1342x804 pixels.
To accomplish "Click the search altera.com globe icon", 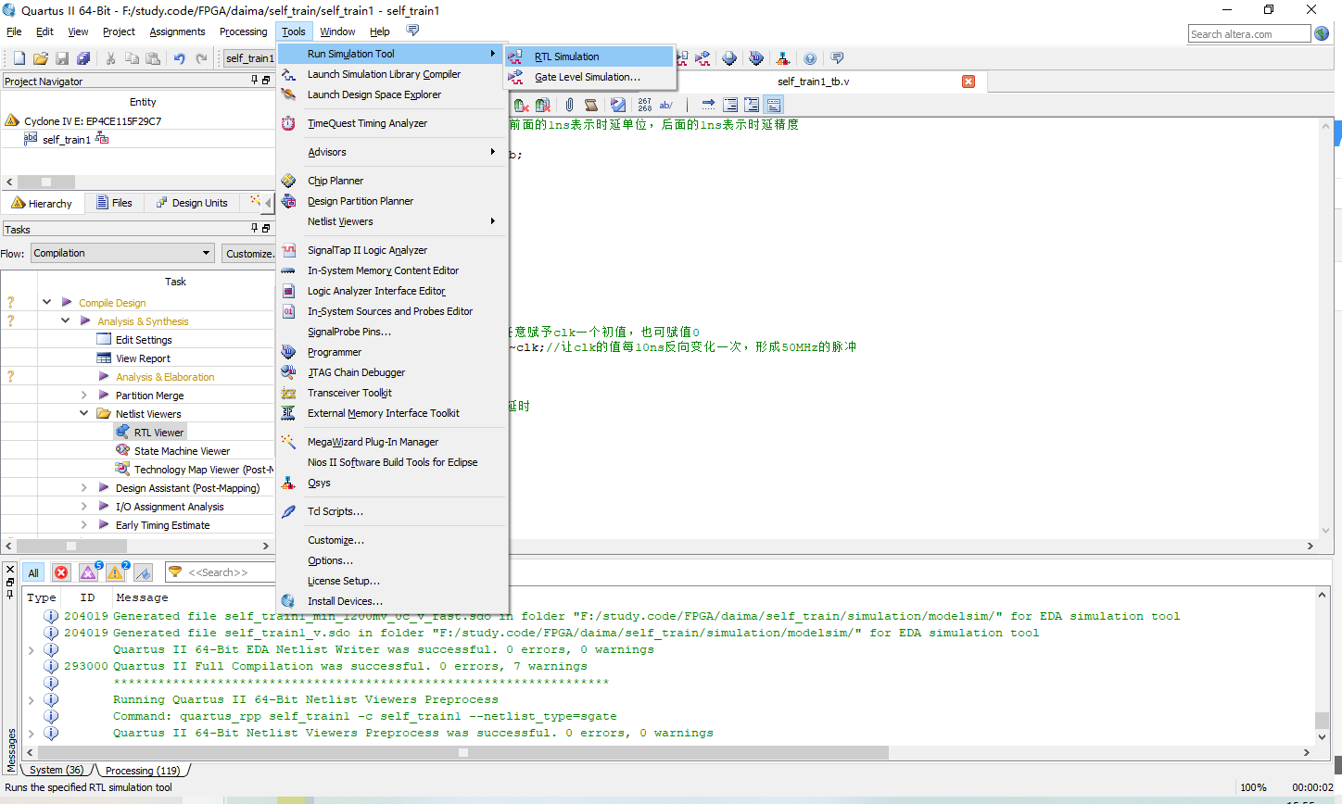I will pyautogui.click(x=1322, y=33).
